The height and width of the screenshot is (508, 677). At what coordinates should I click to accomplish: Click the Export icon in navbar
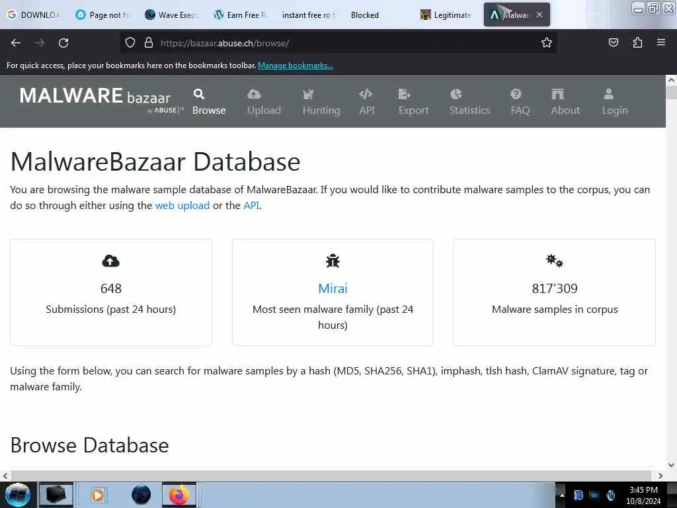coord(404,94)
